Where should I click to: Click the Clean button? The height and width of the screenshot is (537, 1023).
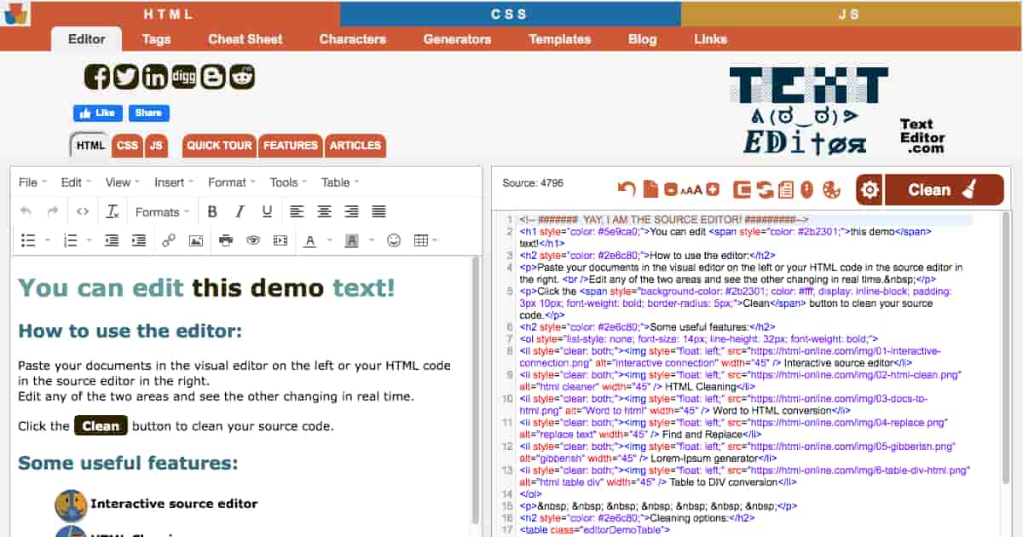pos(945,190)
